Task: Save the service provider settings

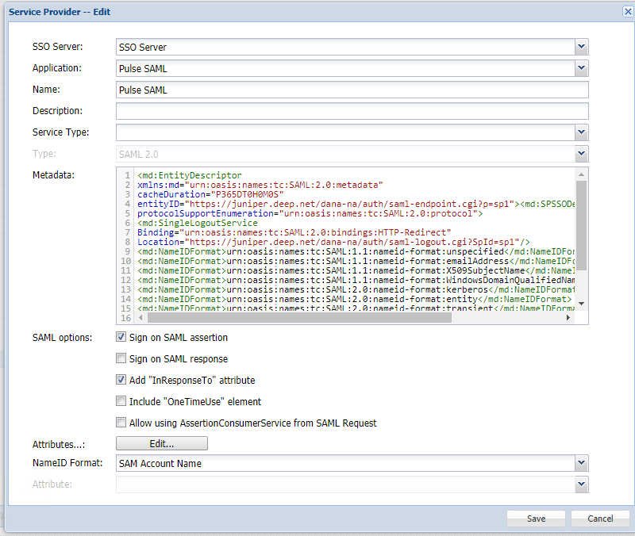Action: (x=537, y=519)
